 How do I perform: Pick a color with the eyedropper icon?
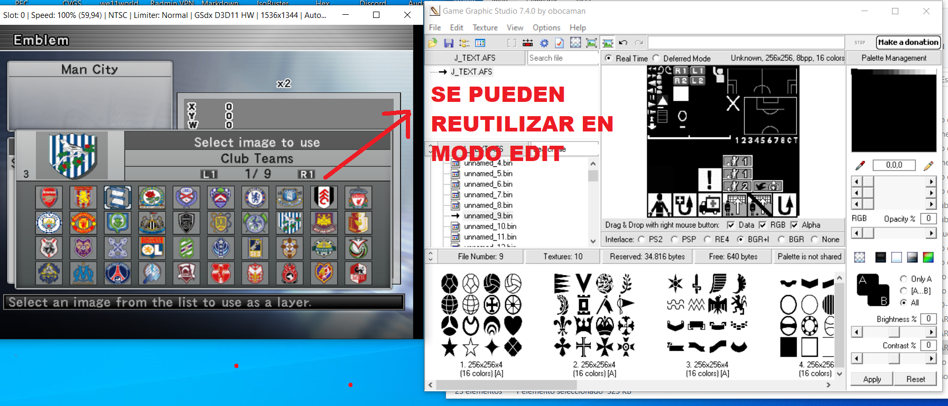click(x=860, y=165)
